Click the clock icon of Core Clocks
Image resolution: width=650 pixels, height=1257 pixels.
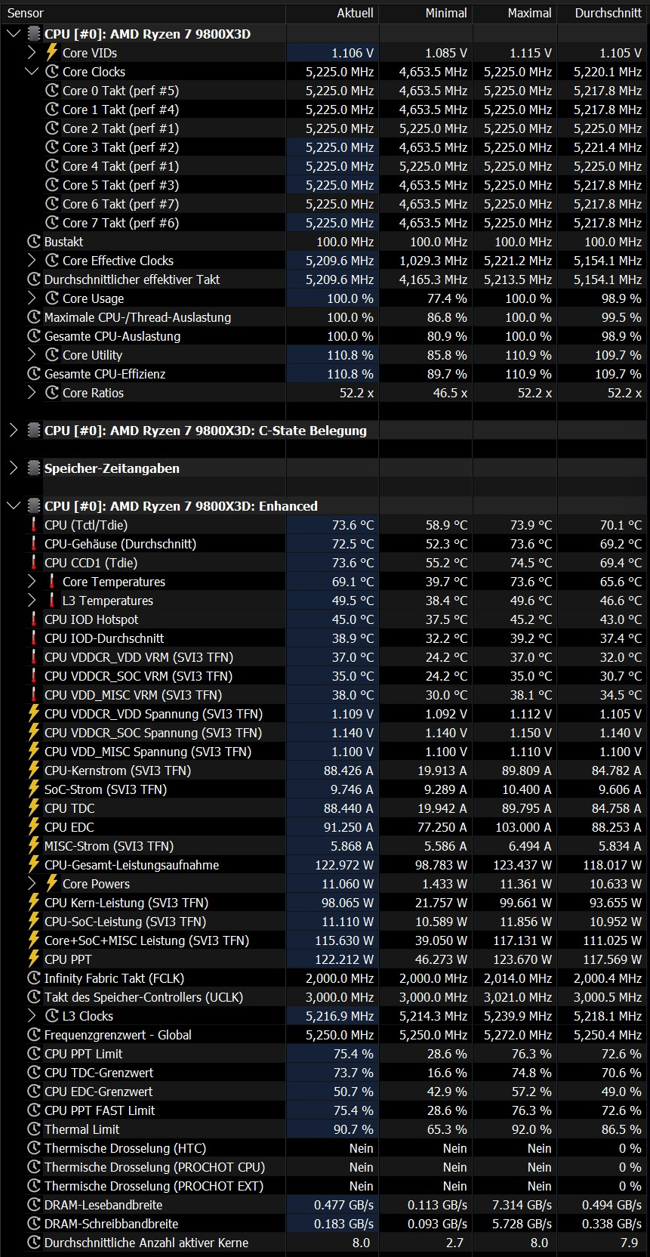point(52,72)
